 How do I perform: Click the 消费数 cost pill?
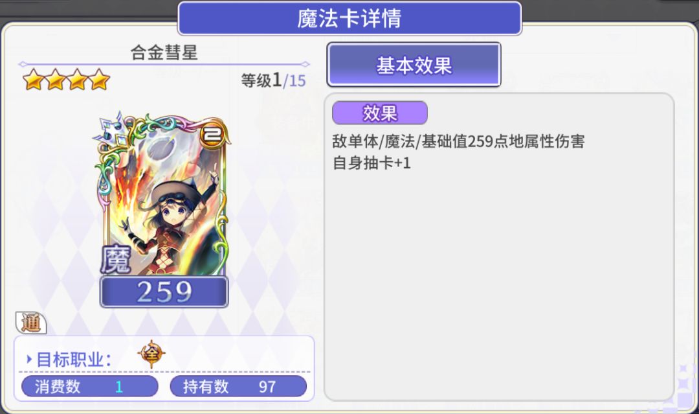90,386
